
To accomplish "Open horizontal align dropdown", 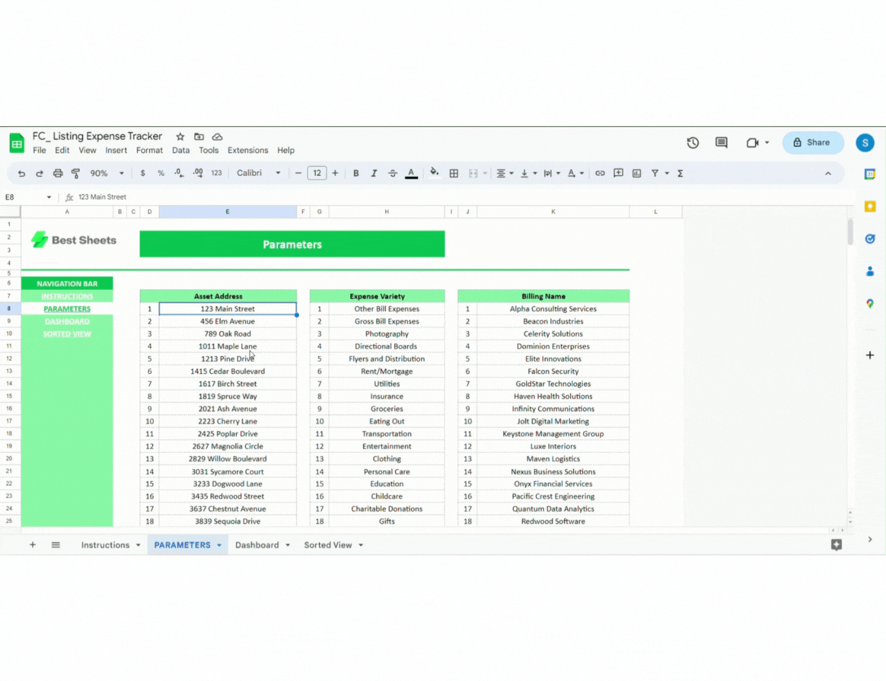I will point(505,173).
